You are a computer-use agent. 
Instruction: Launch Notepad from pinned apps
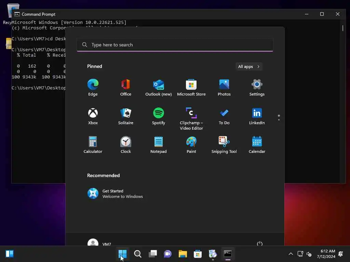coord(159,145)
